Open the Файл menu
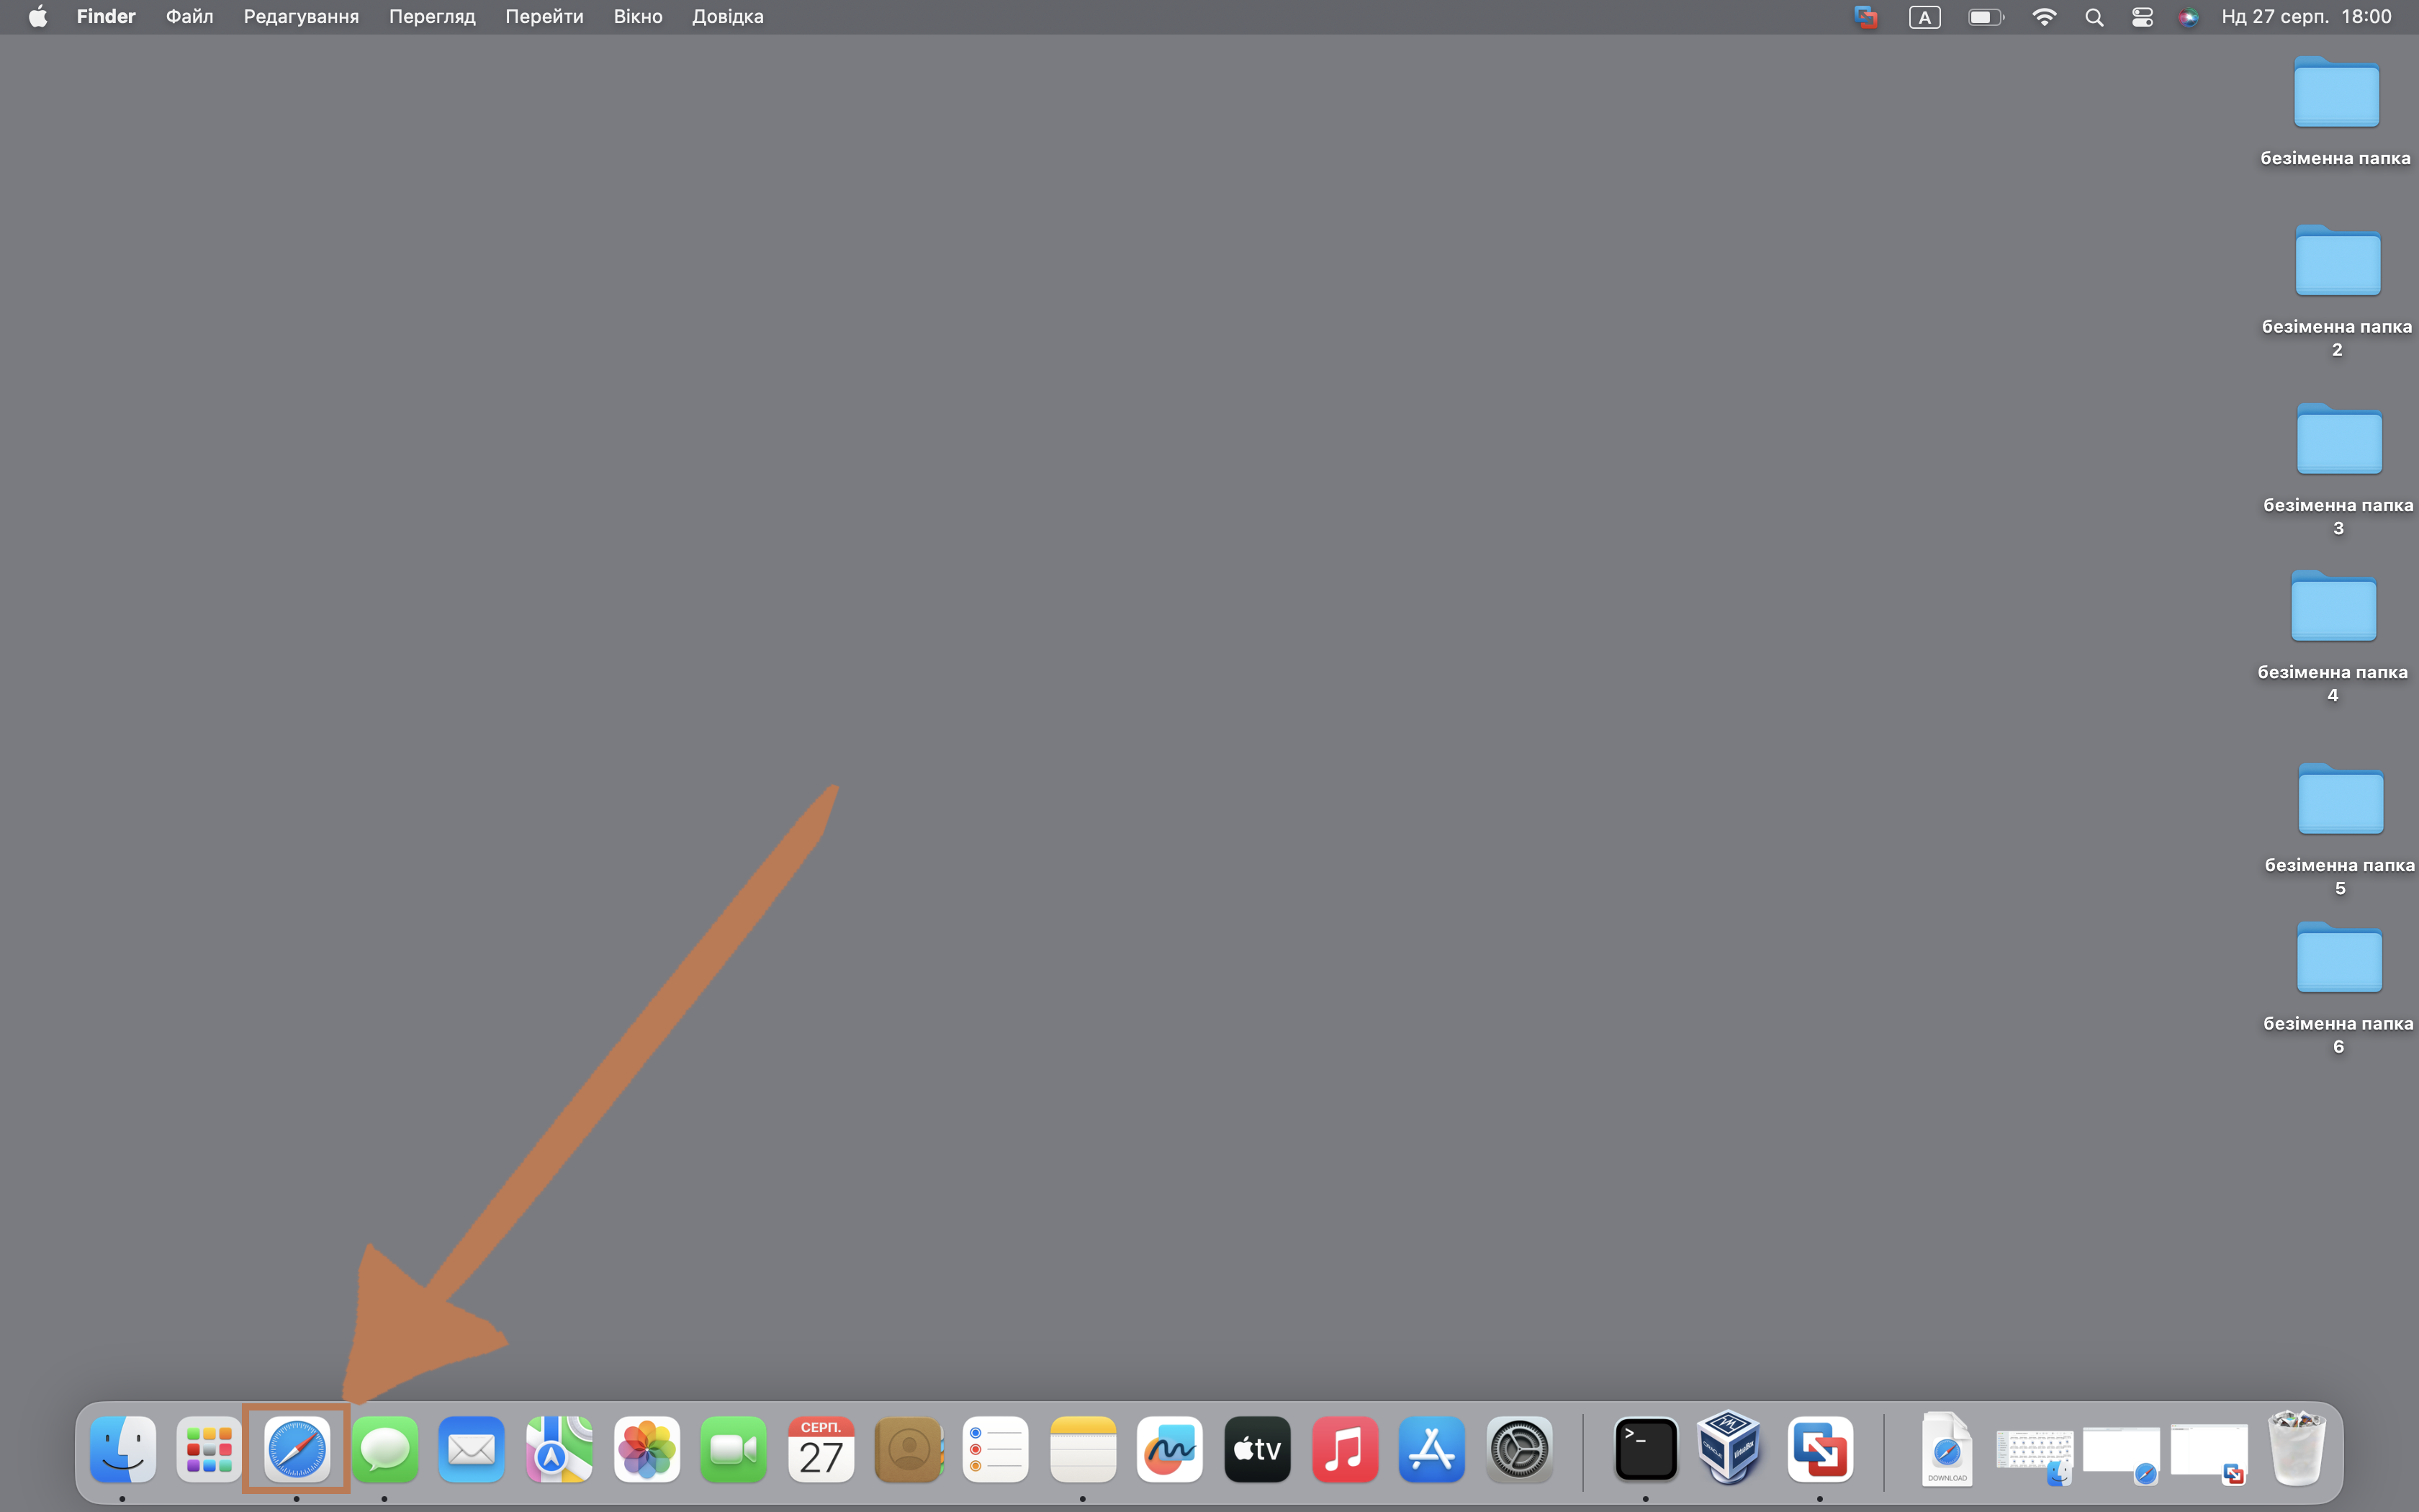The height and width of the screenshot is (1512, 2419). pyautogui.click(x=189, y=17)
